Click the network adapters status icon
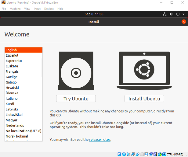Image resolution: width=188 pixels, height=157 pixels. [133, 154]
